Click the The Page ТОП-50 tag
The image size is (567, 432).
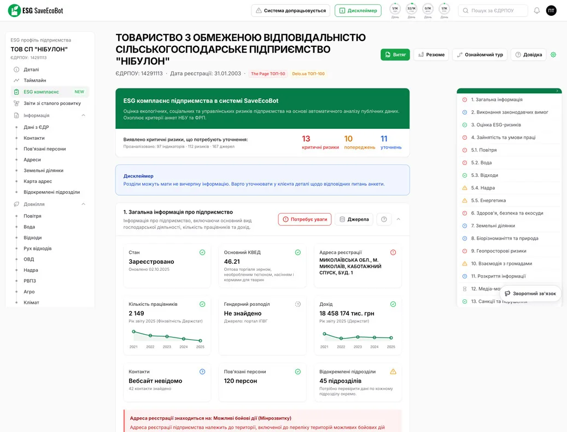[268, 74]
